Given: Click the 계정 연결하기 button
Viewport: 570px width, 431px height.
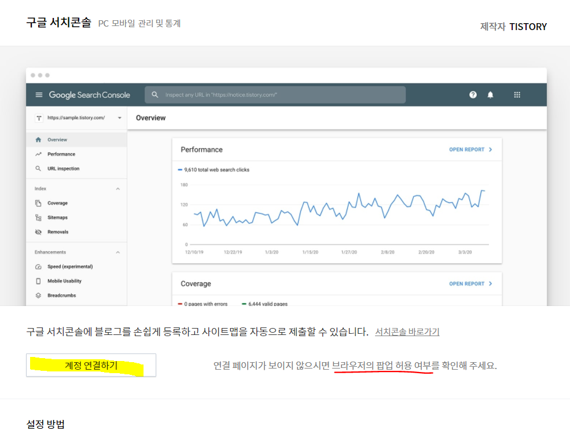Looking at the screenshot, I should [x=91, y=365].
